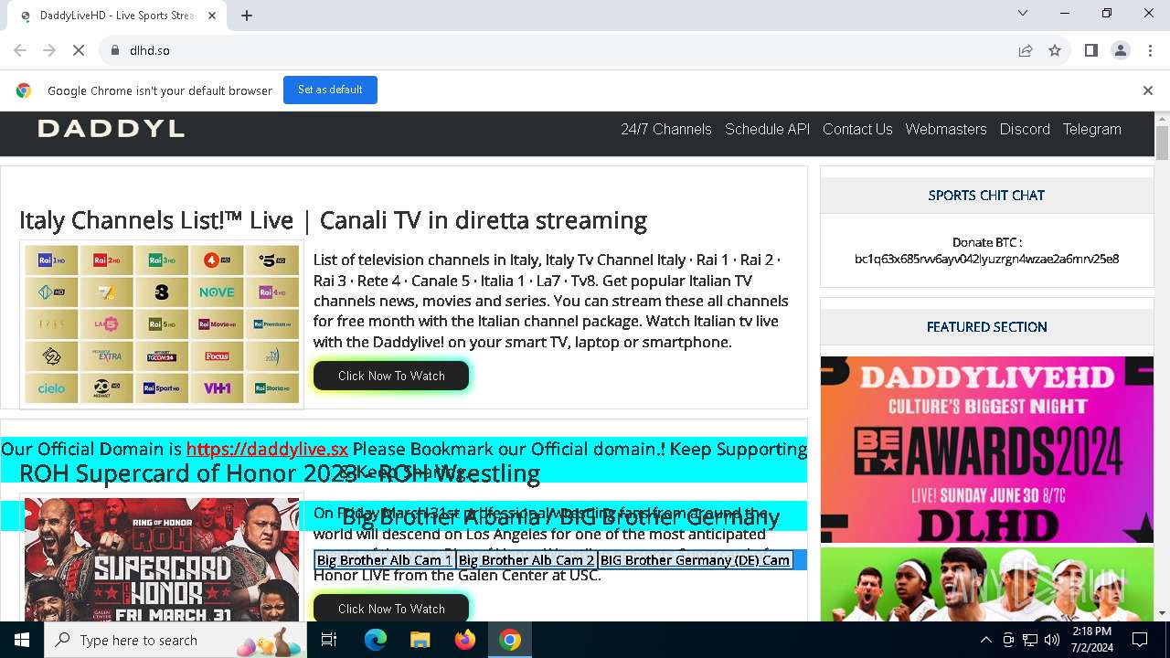Image resolution: width=1170 pixels, height=658 pixels.
Task: Bookmark this page with star icon
Action: coord(1055,50)
